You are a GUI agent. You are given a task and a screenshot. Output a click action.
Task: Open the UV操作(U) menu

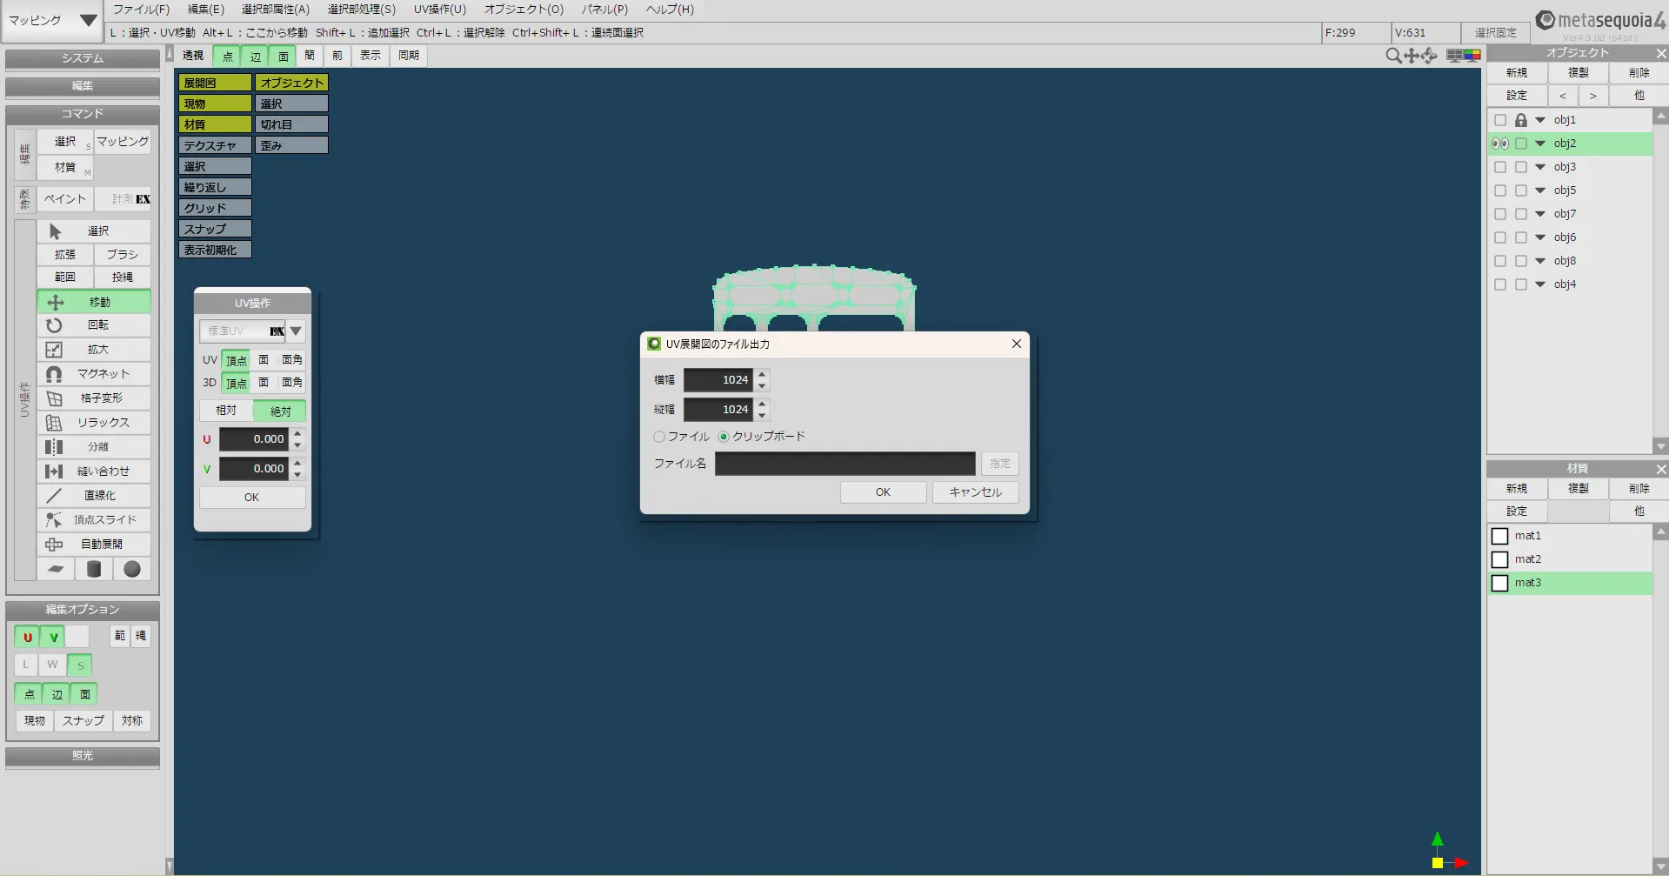[x=439, y=10]
